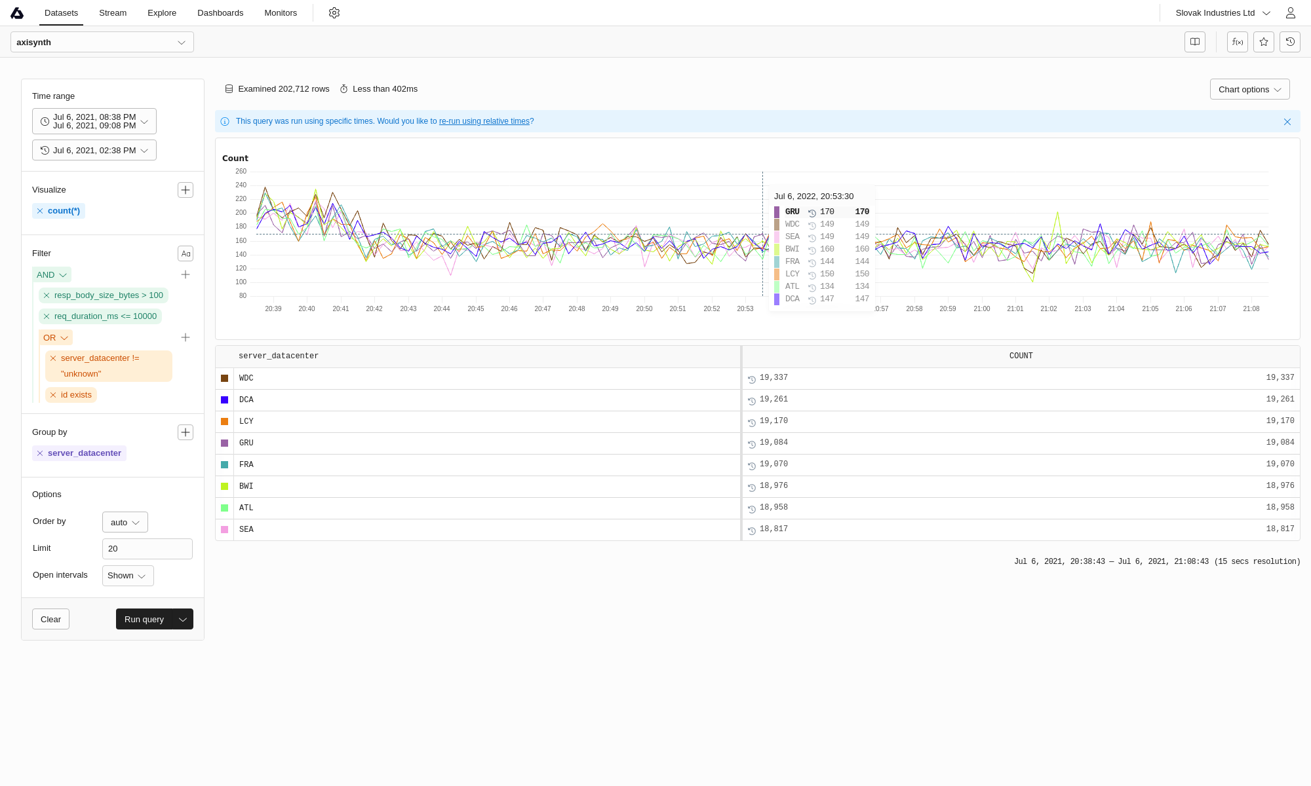1311x786 pixels.
Task: Add a visualization with plus icon
Action: [186, 190]
